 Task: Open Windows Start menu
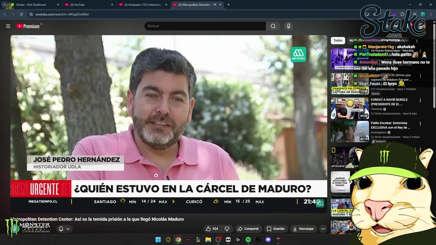coord(158,240)
